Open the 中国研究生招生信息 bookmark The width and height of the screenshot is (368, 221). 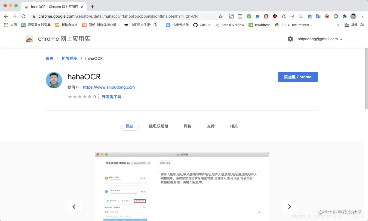tap(142, 25)
